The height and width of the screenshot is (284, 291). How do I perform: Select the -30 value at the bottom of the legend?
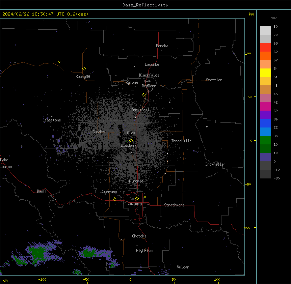[276, 178]
